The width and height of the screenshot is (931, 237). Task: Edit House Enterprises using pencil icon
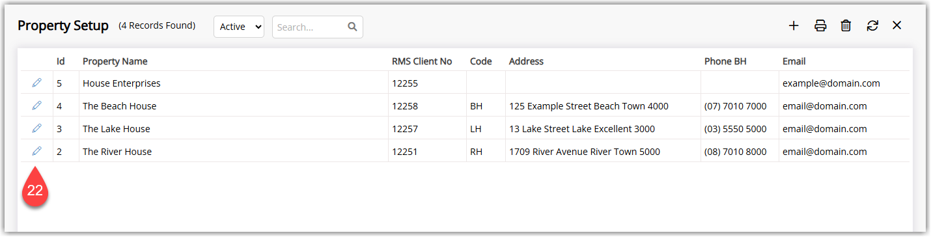(x=36, y=83)
